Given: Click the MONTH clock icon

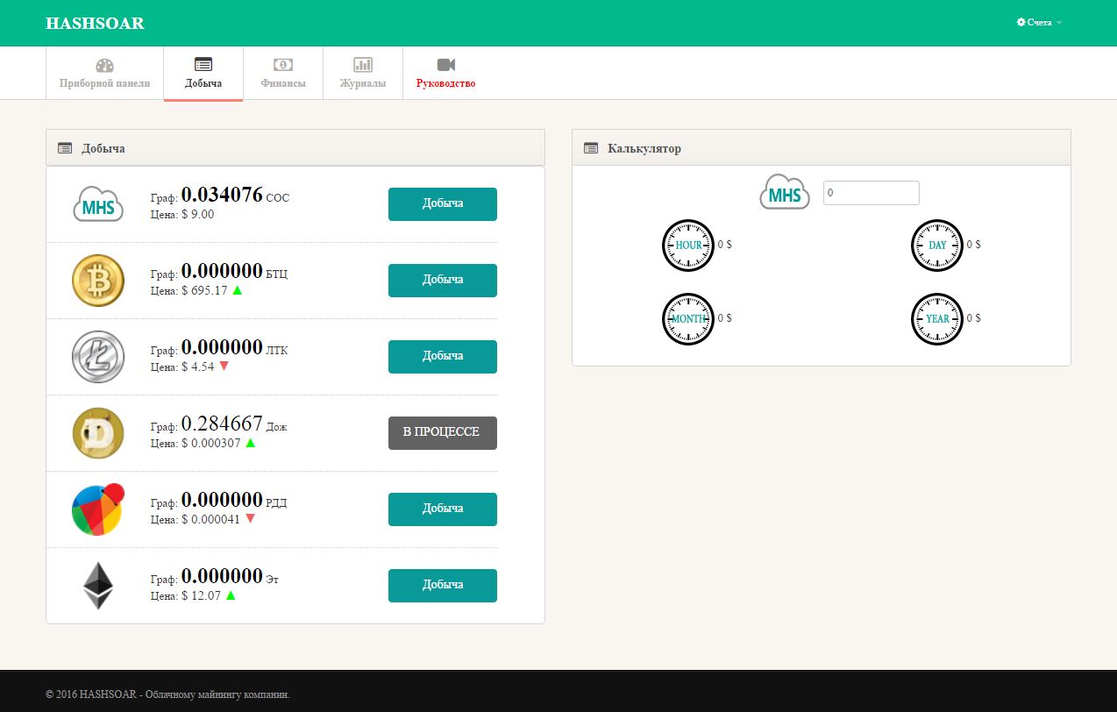Looking at the screenshot, I should 687,319.
